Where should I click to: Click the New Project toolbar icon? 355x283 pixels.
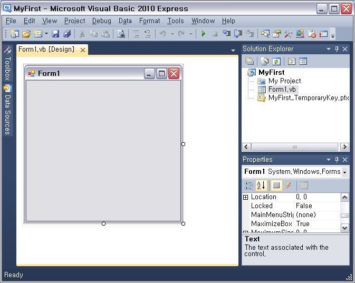pos(14,34)
